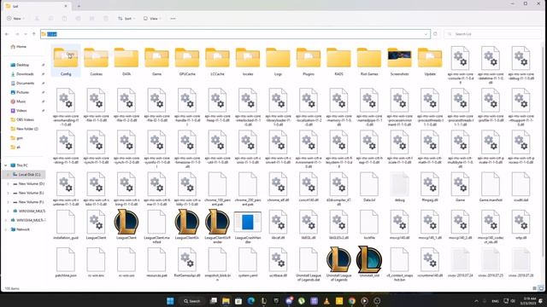
Task: Expand the New Volume (D:) node
Action: click(x=8, y=184)
